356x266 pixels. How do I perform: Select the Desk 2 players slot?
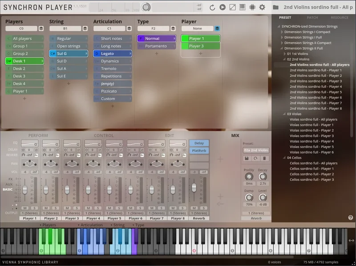point(24,69)
